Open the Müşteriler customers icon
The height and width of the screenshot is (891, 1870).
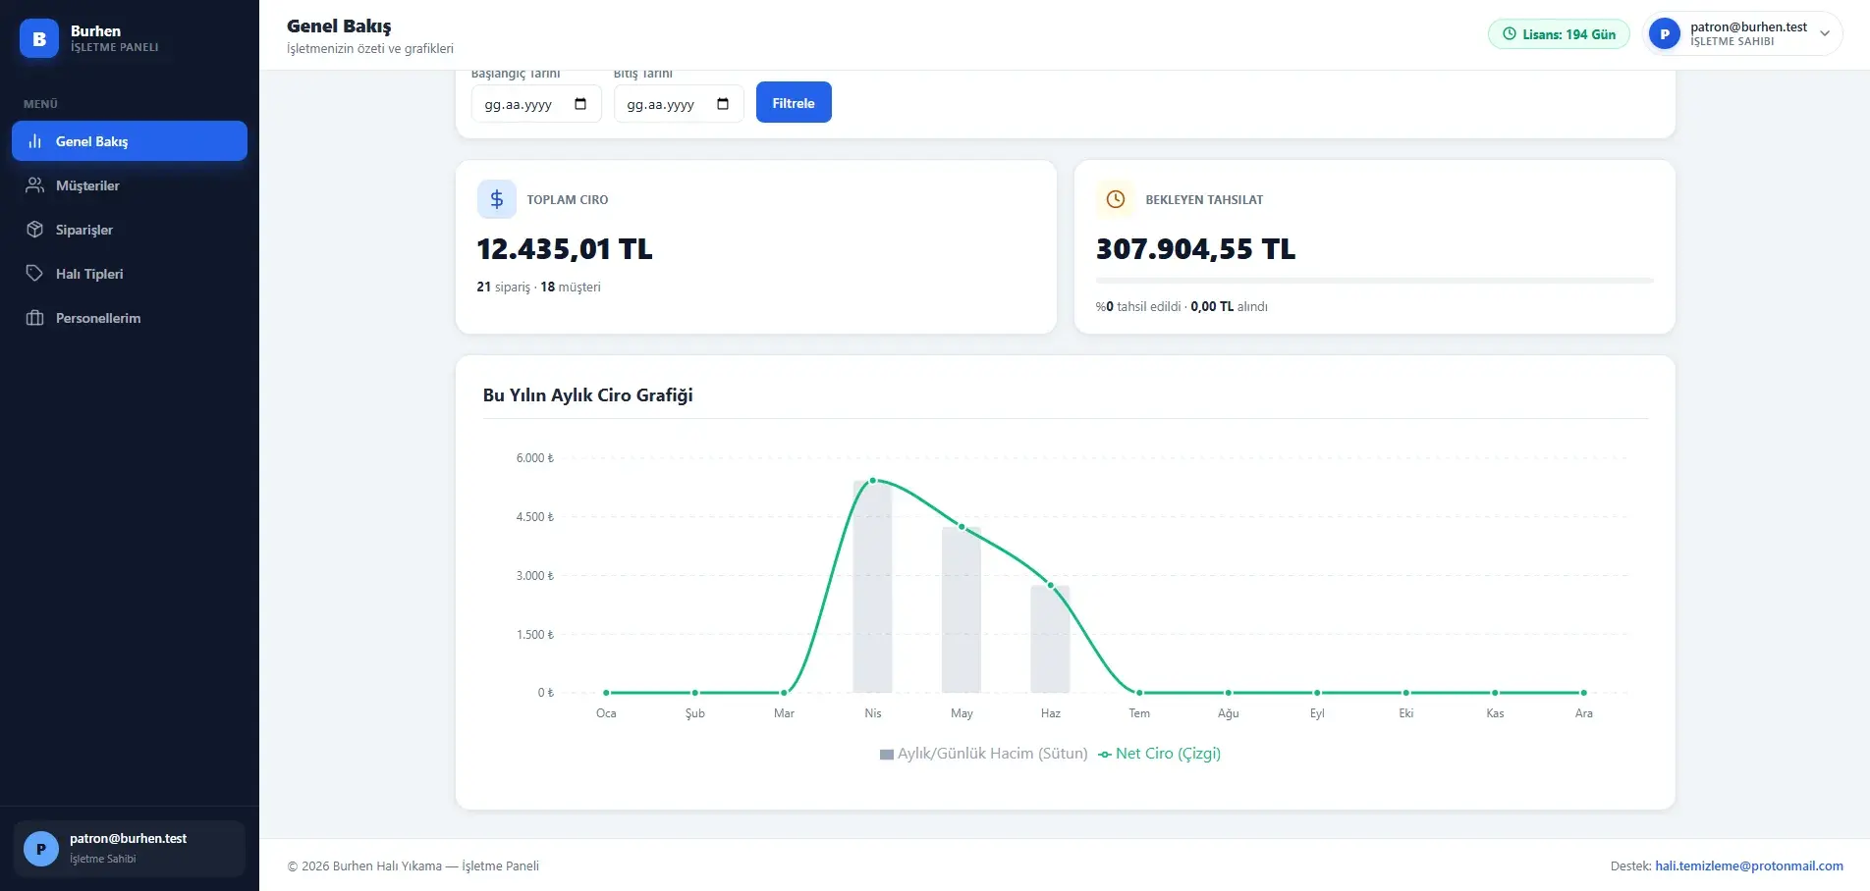(35, 185)
